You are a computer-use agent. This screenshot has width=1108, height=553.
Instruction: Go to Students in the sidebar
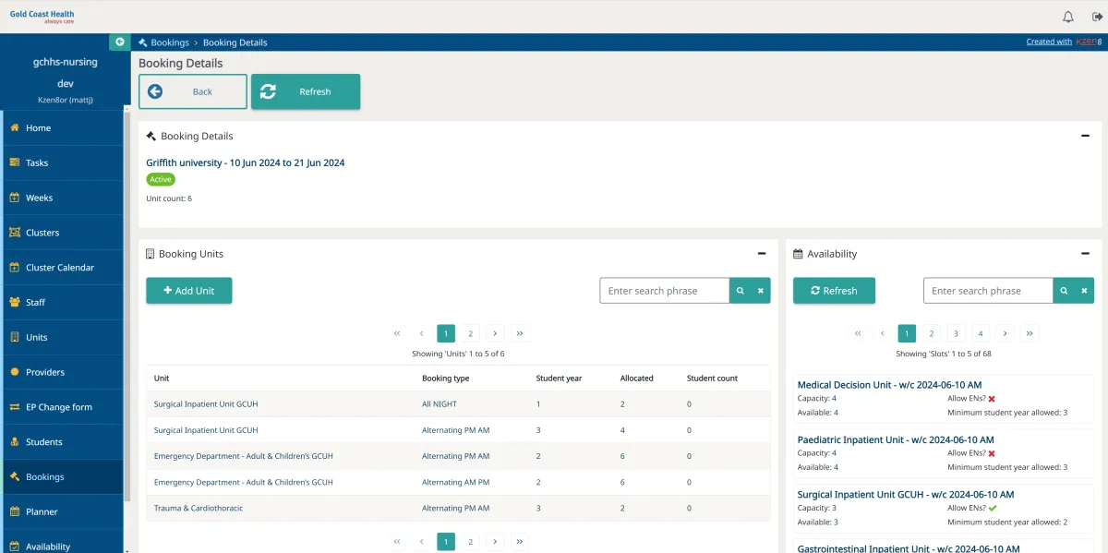pyautogui.click(x=62, y=442)
